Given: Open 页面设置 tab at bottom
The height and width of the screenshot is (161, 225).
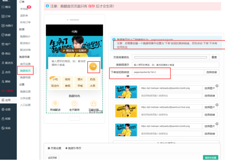Looking at the screenshot, I should pos(54,148).
